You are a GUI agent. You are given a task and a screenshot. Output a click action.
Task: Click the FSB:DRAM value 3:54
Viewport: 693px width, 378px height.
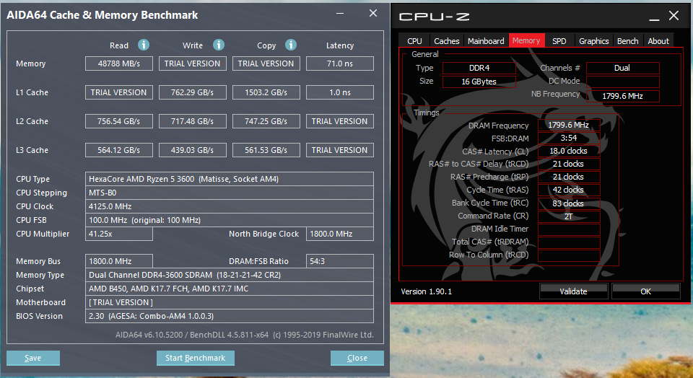point(569,138)
